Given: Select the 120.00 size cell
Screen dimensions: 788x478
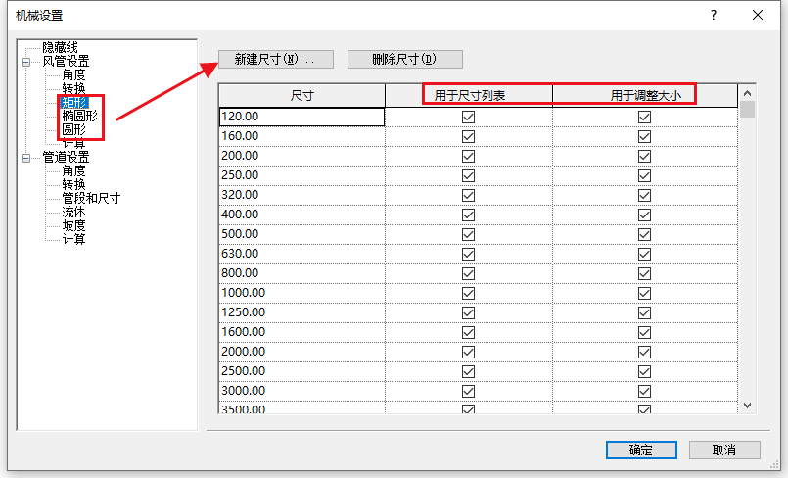Looking at the screenshot, I should pyautogui.click(x=302, y=117).
